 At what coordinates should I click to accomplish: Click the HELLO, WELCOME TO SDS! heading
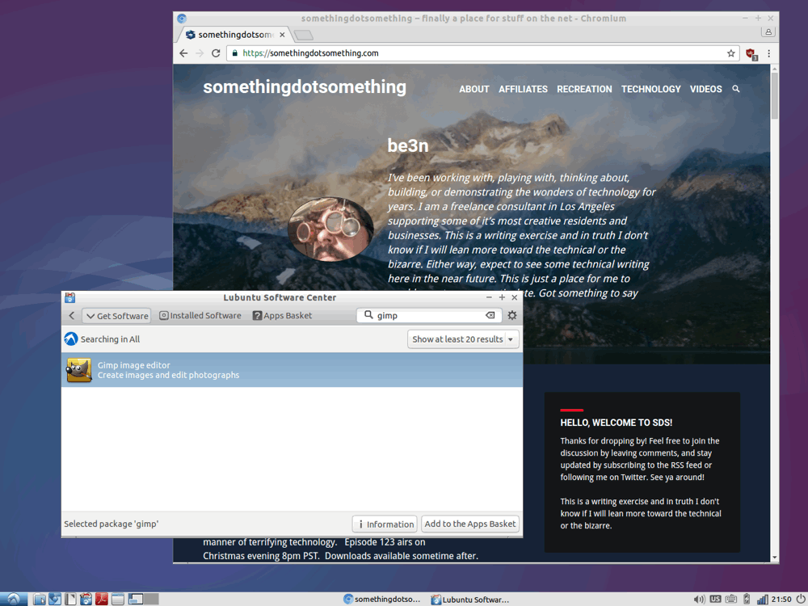(x=617, y=423)
